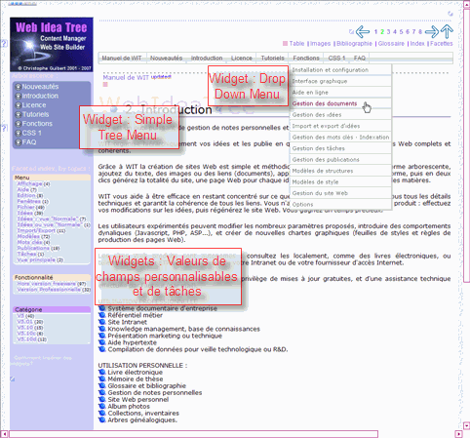Expand the Licence tree node
Image resolution: width=470 pixels, height=438 pixels.
point(19,105)
